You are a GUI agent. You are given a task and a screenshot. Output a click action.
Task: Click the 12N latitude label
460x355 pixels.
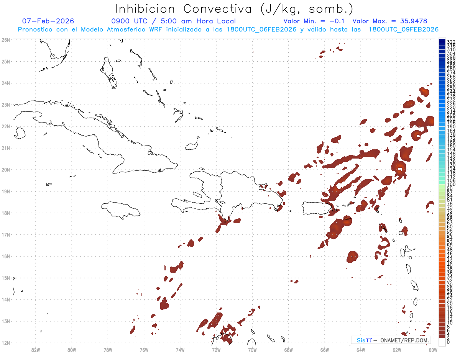coord(6,343)
